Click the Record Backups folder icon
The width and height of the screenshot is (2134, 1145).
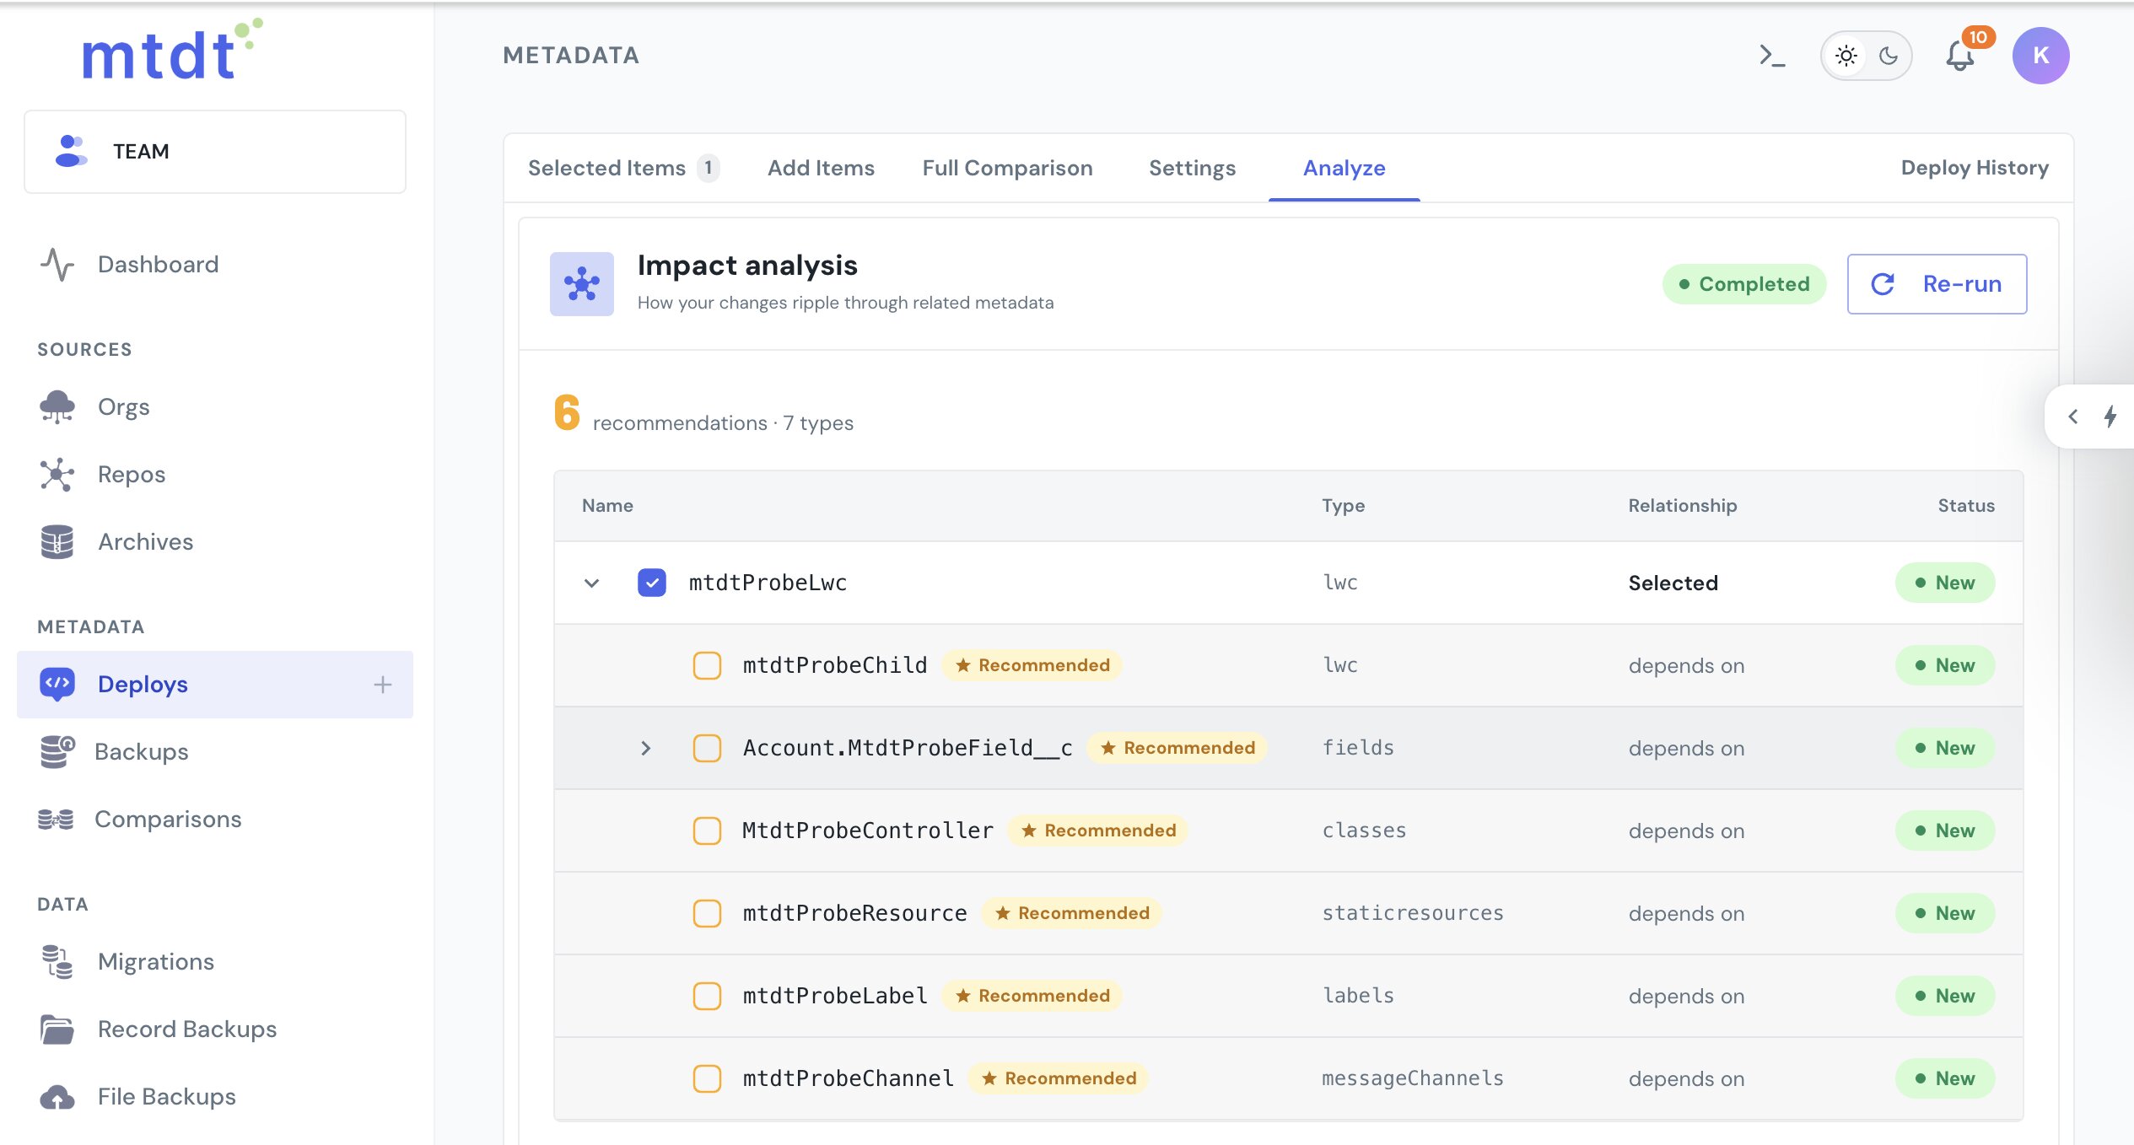click(x=57, y=1029)
